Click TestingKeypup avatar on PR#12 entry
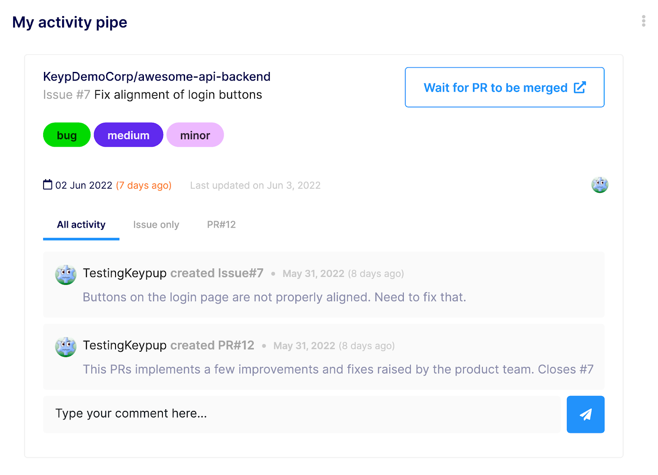The width and height of the screenshot is (658, 475). pos(66,347)
